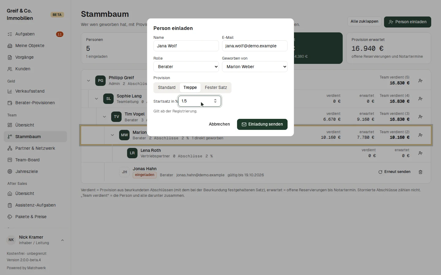Image resolution: width=441 pixels, height=275 pixels.
Task: Select Fester Satz provision option
Action: click(216, 87)
